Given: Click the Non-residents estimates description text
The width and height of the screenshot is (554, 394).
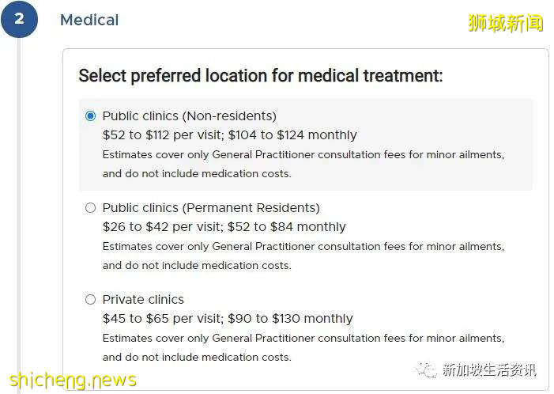Looking at the screenshot, I should coord(303,164).
